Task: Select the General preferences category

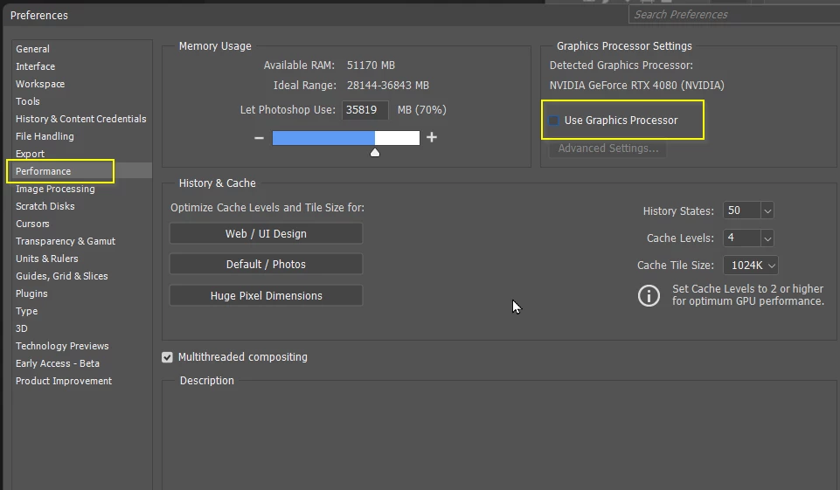Action: tap(32, 49)
